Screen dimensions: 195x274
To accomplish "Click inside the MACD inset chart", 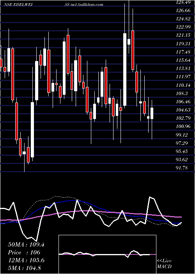I will click(x=107, y=254).
